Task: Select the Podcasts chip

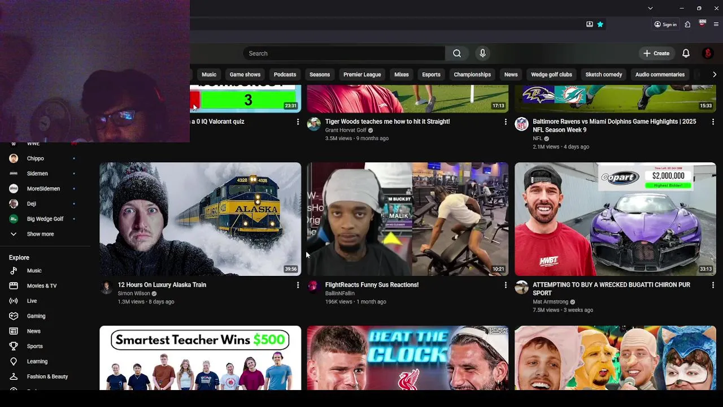Action: click(x=285, y=75)
